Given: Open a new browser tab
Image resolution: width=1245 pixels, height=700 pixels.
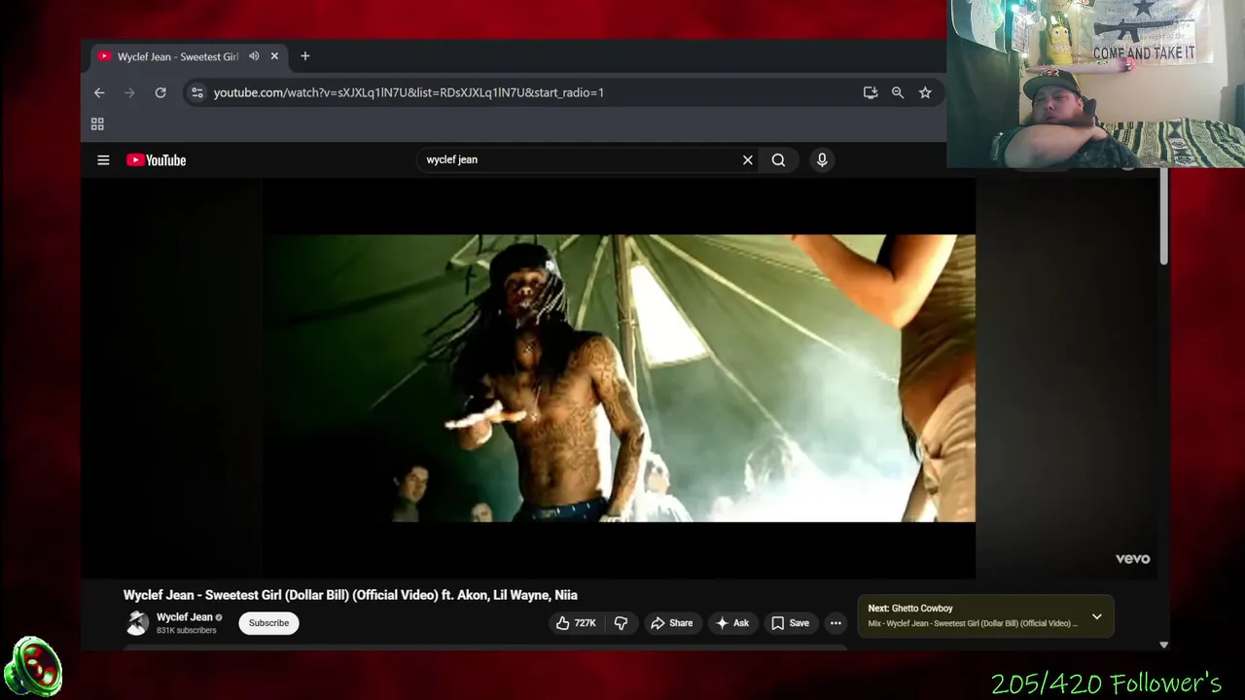Looking at the screenshot, I should coord(305,56).
